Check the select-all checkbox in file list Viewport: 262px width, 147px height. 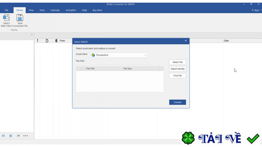(81, 69)
